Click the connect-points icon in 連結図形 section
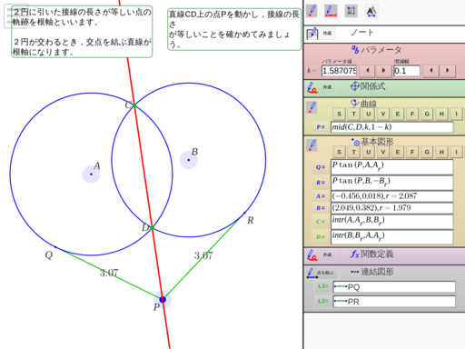Viewport: 465px width, 349px height. tap(312, 273)
